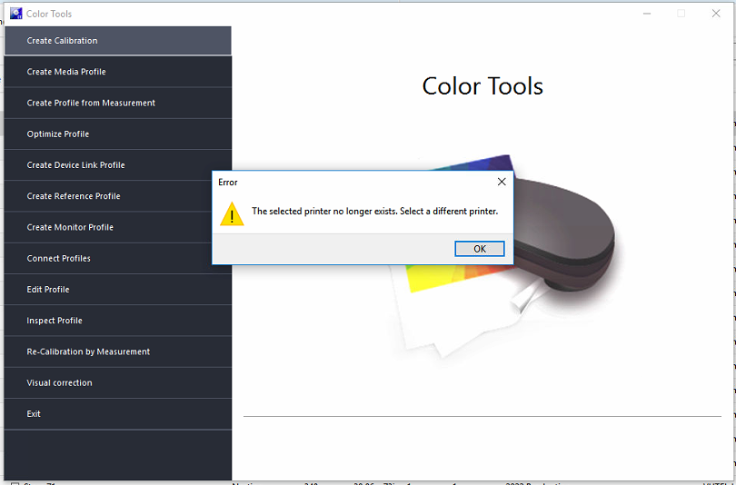Viewport: 736px width, 485px height.
Task: Open Create Media Profile
Action: coord(118,72)
